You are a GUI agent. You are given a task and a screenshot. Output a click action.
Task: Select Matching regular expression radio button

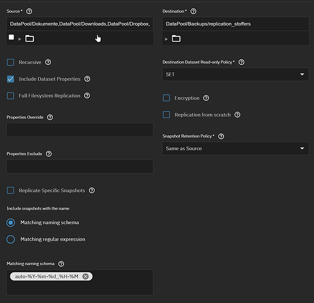pos(11,239)
